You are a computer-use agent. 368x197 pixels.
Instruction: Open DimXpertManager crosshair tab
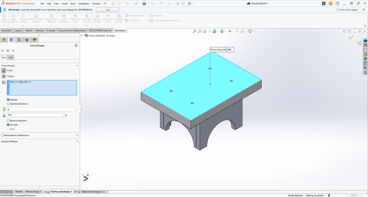point(27,40)
